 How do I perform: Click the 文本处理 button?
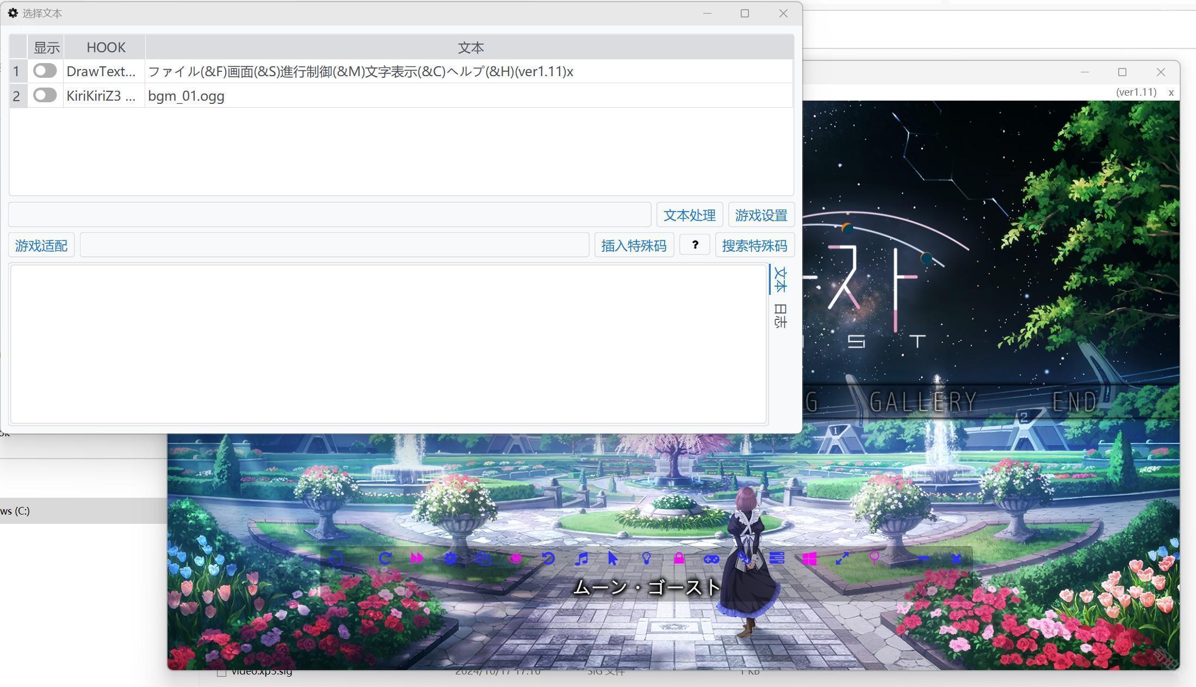[689, 215]
